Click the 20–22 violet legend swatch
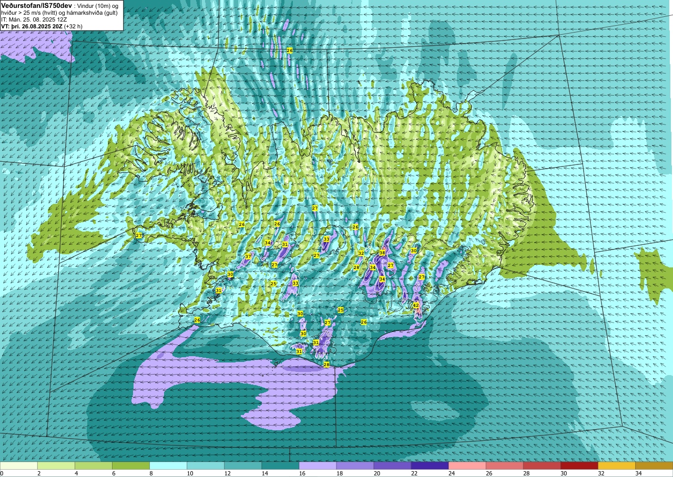 [392, 465]
